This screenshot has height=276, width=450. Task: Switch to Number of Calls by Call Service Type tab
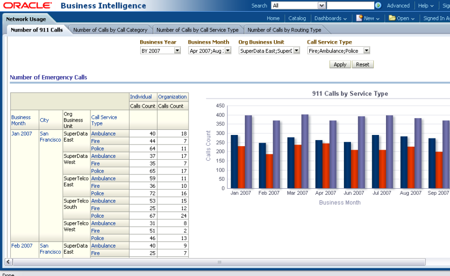pos(198,30)
